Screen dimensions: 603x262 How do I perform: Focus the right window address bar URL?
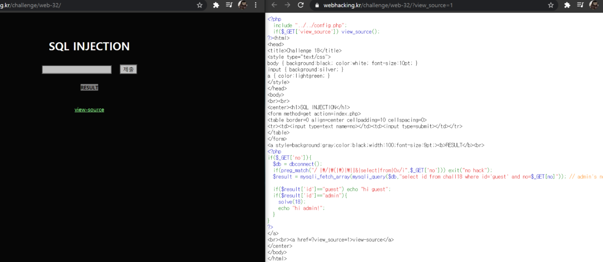coord(388,5)
